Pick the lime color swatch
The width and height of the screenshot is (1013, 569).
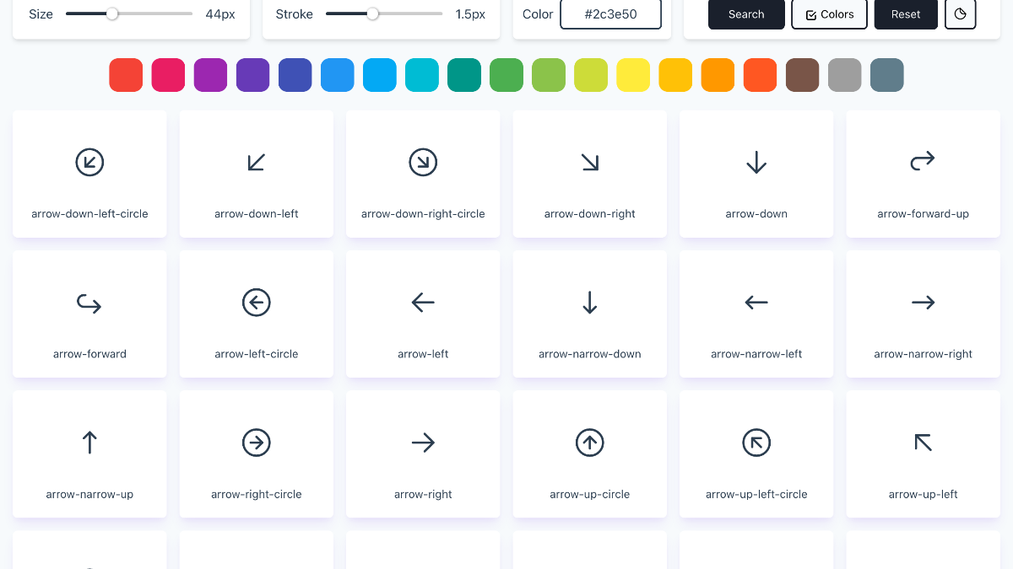point(591,75)
